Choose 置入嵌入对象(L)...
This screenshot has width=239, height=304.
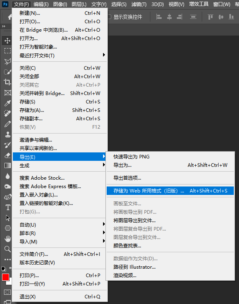coord(59,195)
